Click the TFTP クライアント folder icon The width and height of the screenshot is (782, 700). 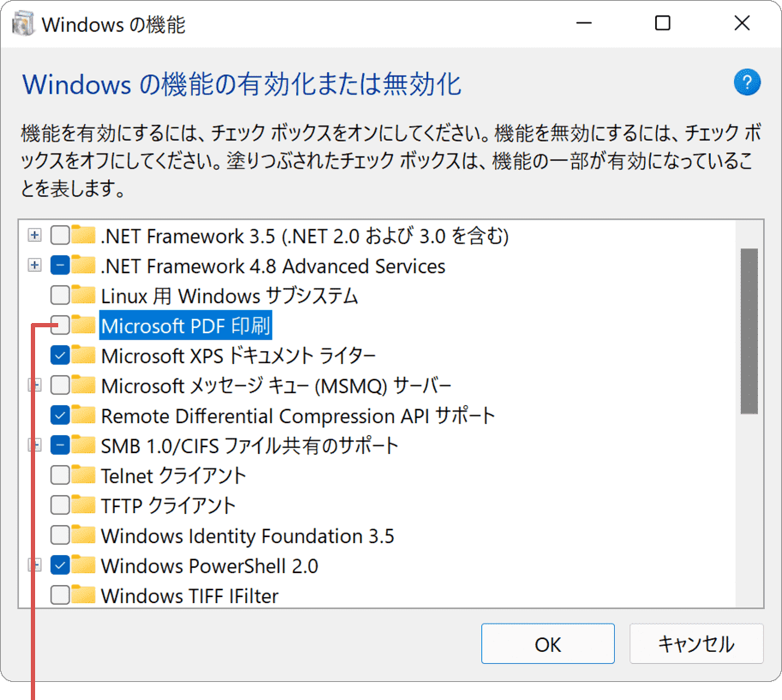pyautogui.click(x=81, y=506)
